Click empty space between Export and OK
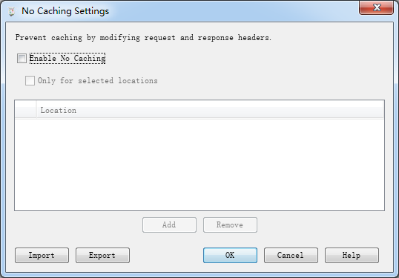The height and width of the screenshot is (278, 399). pos(166,255)
